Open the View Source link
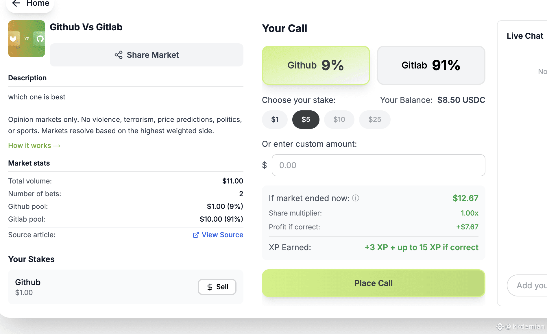This screenshot has height=334, width=547. 222,235
